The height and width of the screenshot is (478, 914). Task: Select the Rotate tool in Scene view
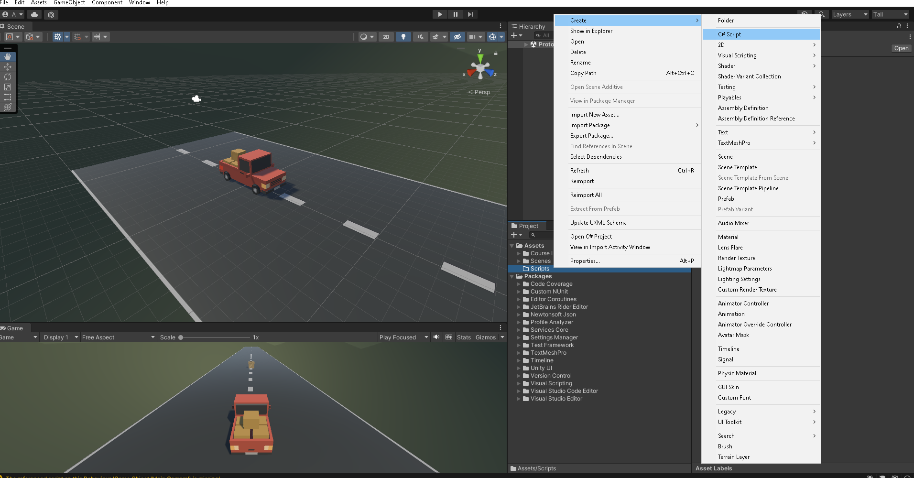[x=8, y=77]
